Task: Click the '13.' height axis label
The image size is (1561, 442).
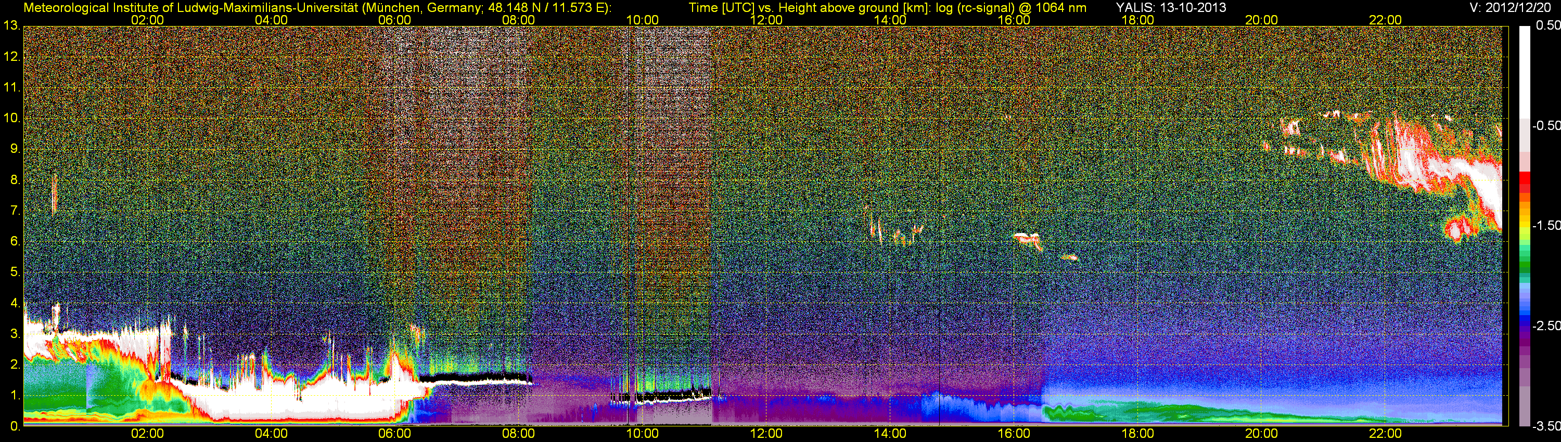Action: pos(12,25)
